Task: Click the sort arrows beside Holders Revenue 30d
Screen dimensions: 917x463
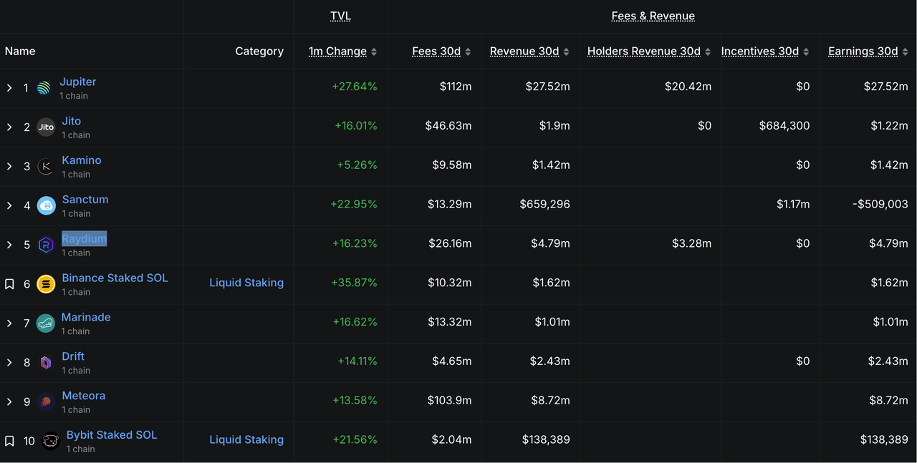Action: pos(708,52)
